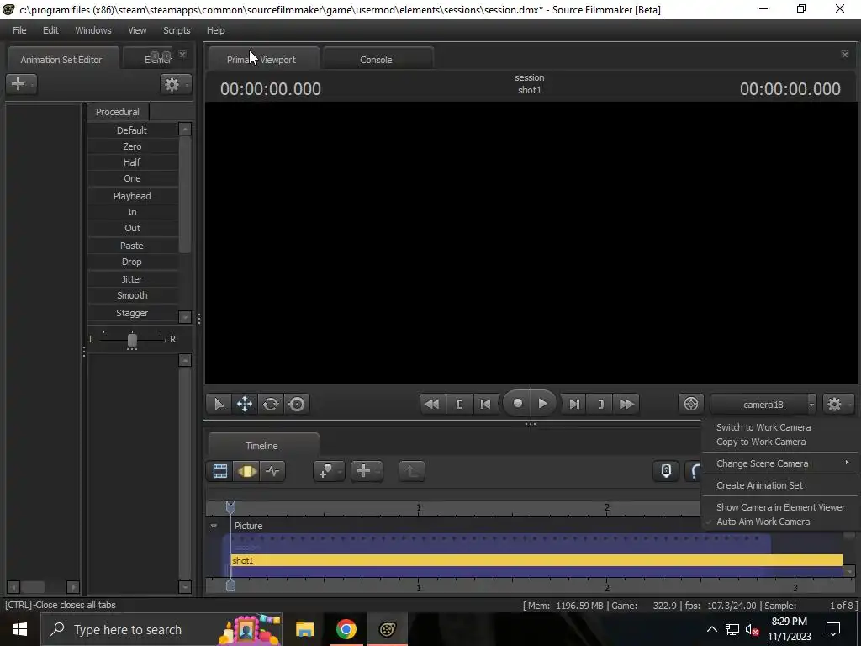Viewport: 861px width, 646px height.
Task: Click the Zero procedural preset
Action: tap(132, 146)
